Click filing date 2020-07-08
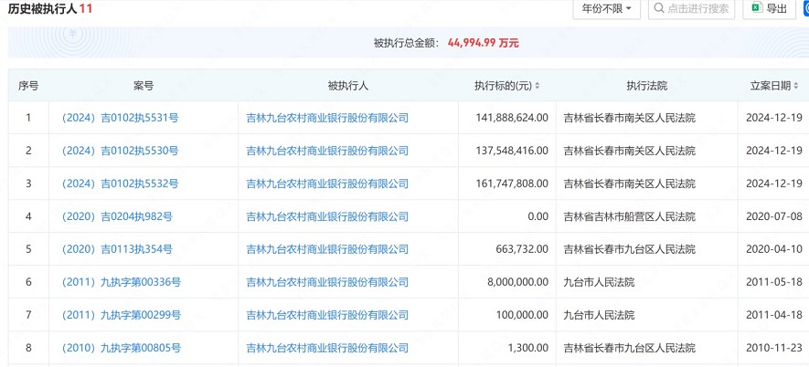This screenshot has height=367, width=809. [774, 216]
